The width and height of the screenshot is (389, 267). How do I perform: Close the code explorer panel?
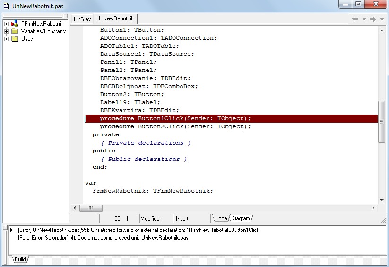pos(66,16)
